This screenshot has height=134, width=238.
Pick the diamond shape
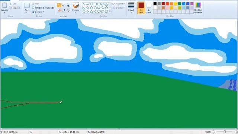point(88,8)
